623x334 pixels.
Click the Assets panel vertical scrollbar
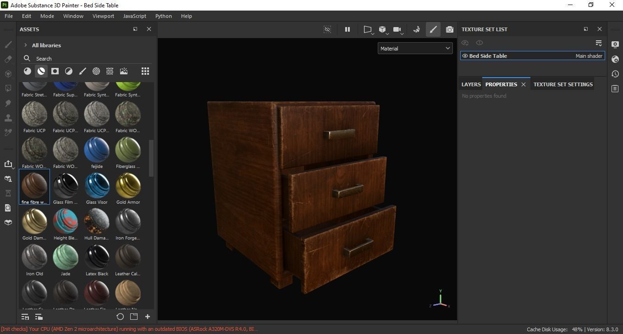151,158
